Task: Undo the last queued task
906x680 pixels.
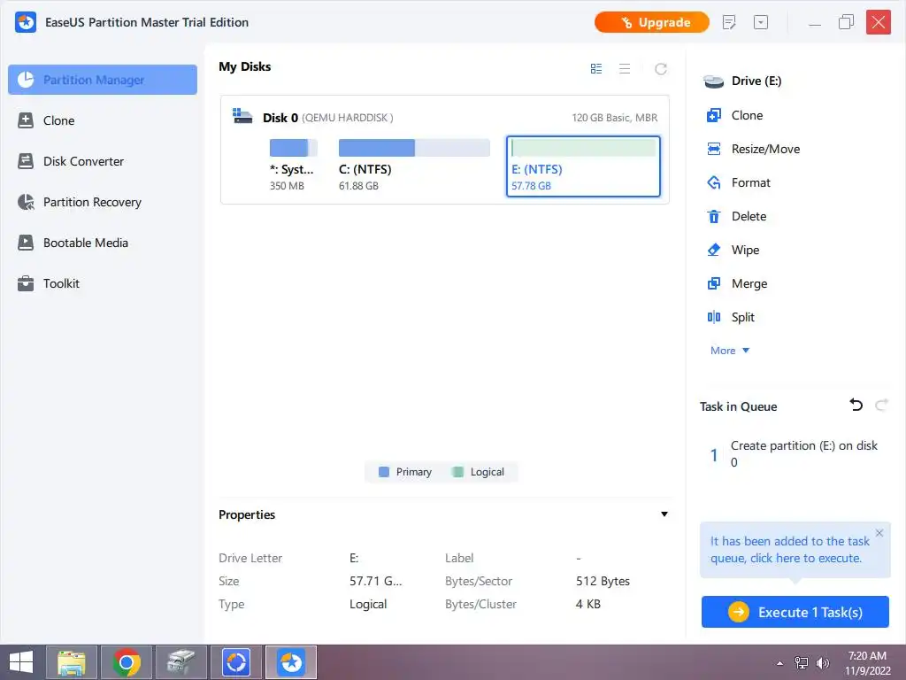Action: pos(856,405)
